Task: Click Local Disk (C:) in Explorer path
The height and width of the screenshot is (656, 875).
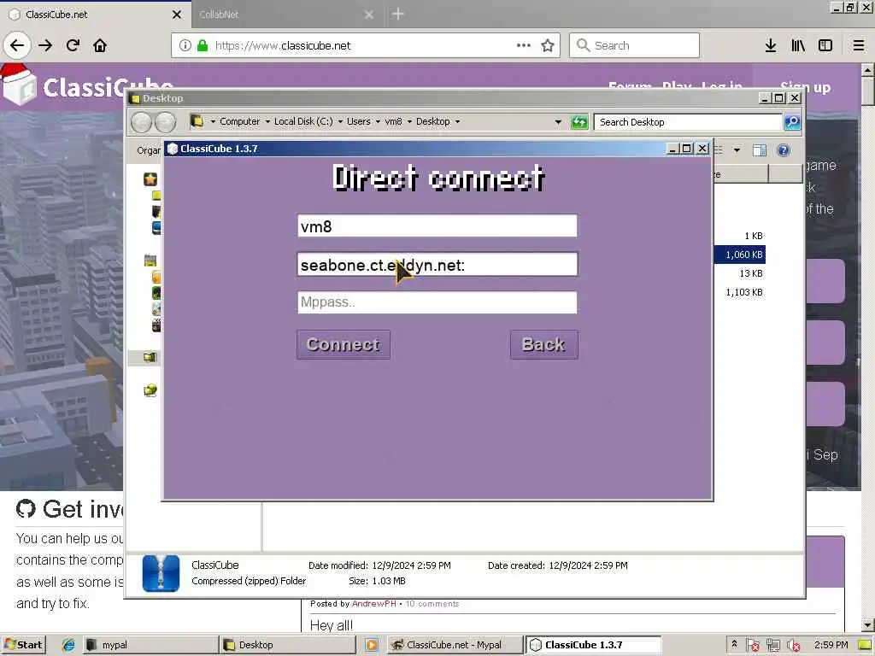Action: point(303,121)
